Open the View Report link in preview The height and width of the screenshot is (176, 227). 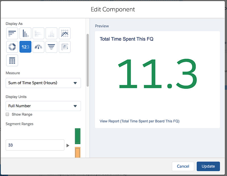[139, 121]
